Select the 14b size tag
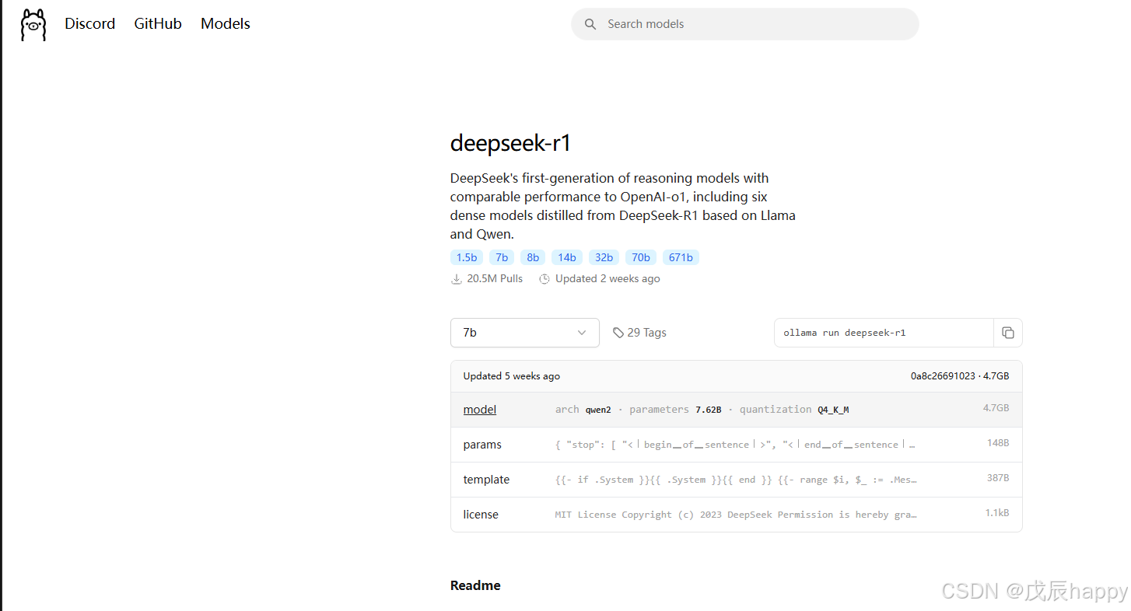The width and height of the screenshot is (1131, 611). click(567, 257)
